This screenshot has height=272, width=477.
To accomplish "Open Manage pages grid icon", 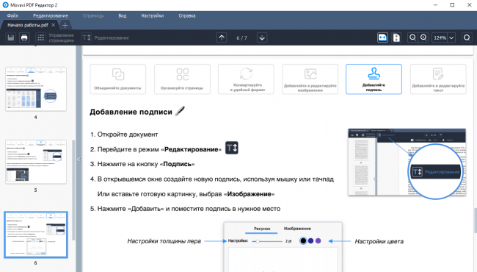I will point(40,37).
